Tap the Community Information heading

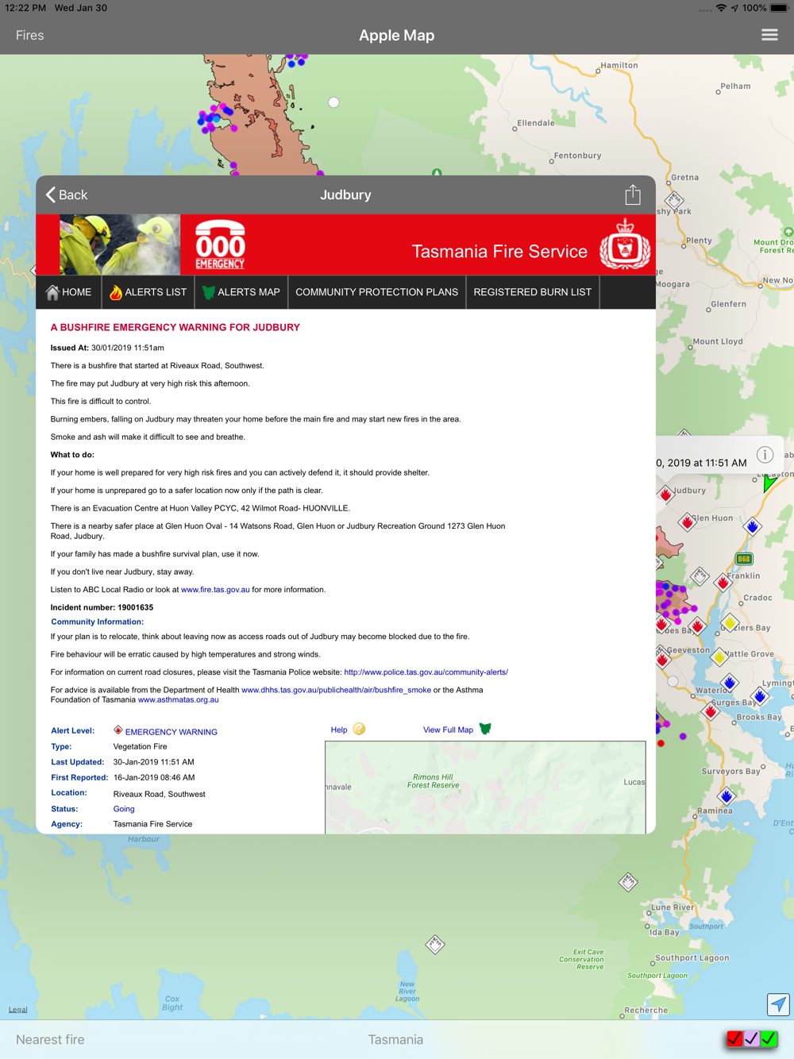[97, 622]
